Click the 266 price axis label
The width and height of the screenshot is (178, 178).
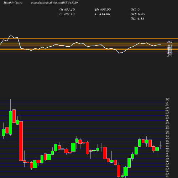point(167,174)
